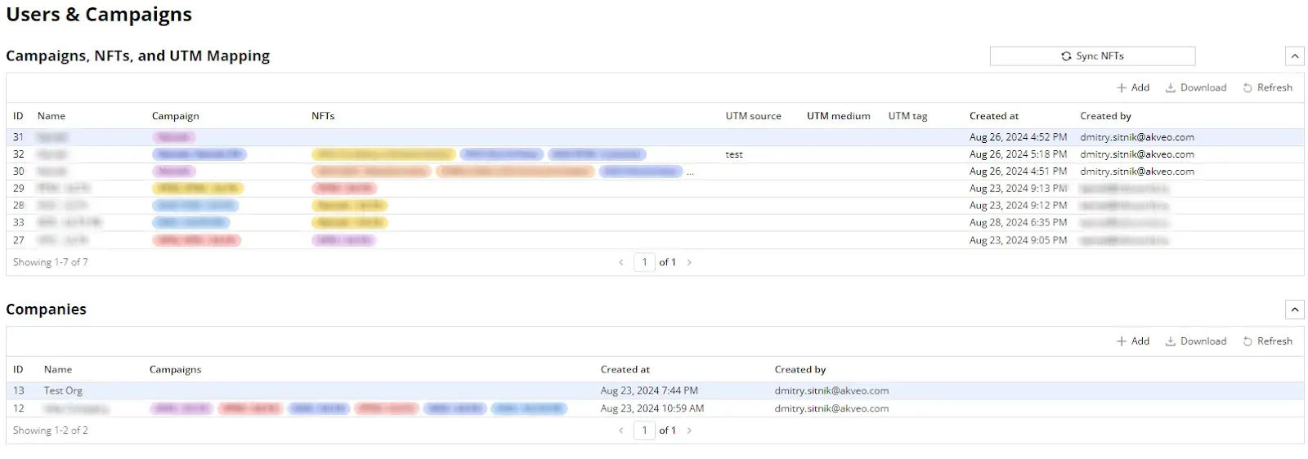This screenshot has height=459, width=1308.
Task: Click 'Aug 28, 2024 6:35 PM' cell
Action: [1018, 223]
